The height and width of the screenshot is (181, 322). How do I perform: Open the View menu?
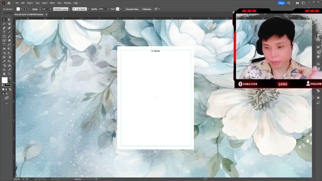(59, 3)
